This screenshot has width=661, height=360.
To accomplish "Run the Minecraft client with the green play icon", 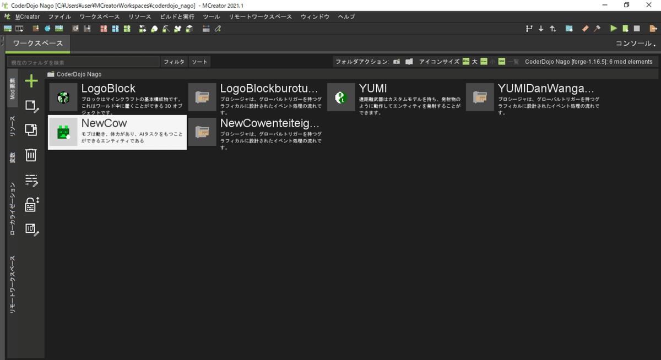I will [x=613, y=28].
